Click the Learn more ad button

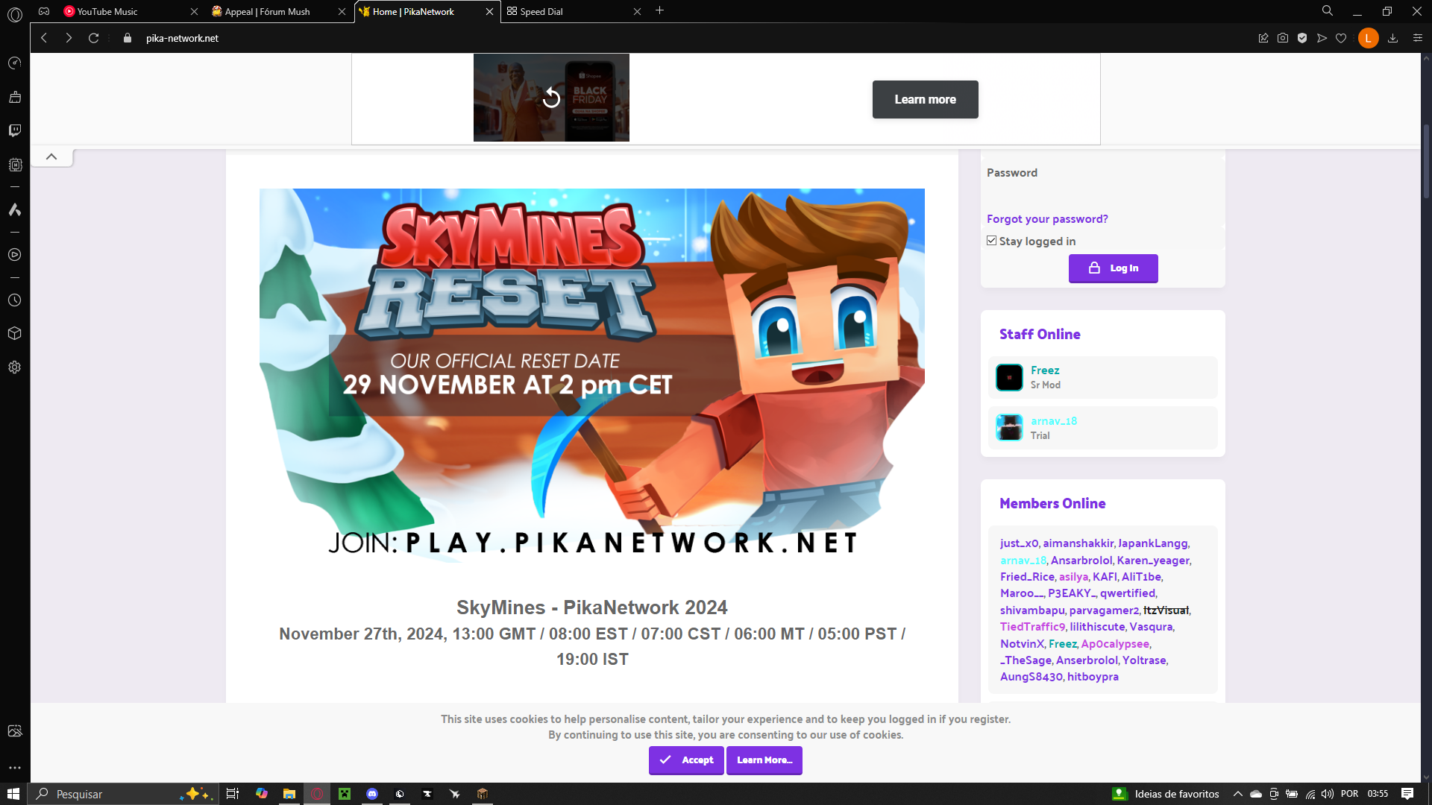pyautogui.click(x=925, y=99)
